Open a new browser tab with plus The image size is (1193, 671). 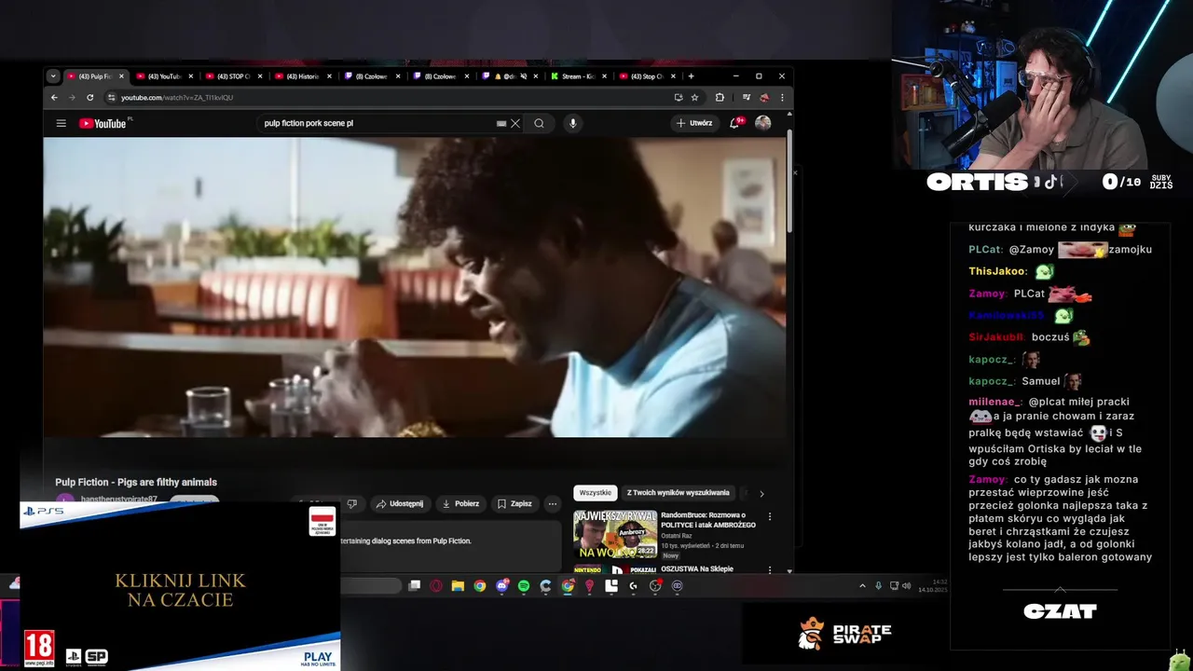[x=691, y=75]
